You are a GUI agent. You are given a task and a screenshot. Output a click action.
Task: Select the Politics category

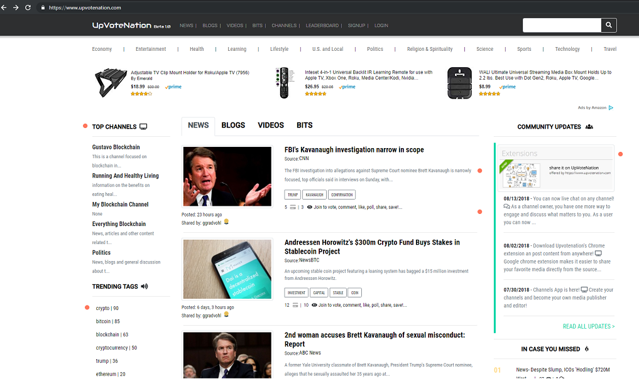coord(375,49)
